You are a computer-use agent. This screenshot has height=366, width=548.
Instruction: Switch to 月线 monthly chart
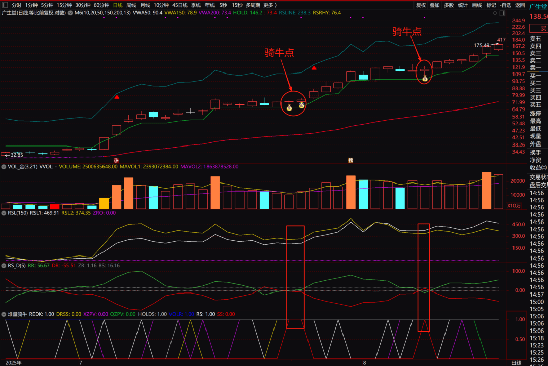145,5
